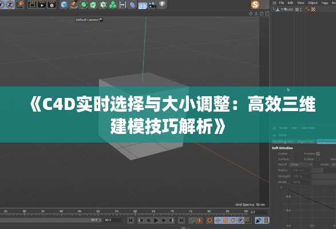The image size is (336, 229).
Task: Jump to next keyframe
Action: [171, 220]
